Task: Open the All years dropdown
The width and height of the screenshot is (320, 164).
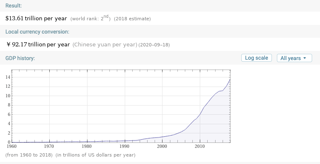Action: point(294,58)
